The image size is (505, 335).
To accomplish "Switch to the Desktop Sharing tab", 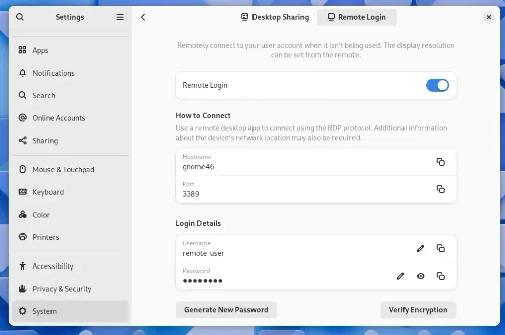I will tap(275, 17).
